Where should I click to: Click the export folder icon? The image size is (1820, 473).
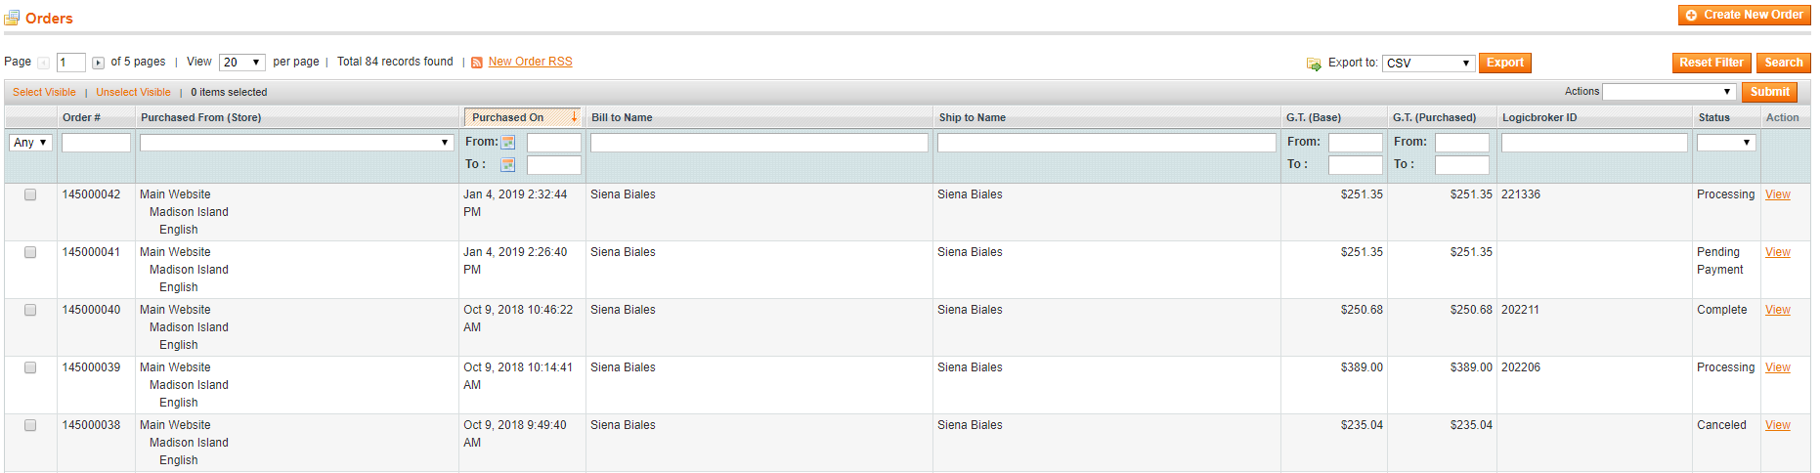(x=1314, y=64)
